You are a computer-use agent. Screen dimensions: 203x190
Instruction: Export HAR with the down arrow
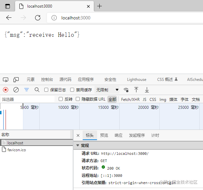[147, 90]
